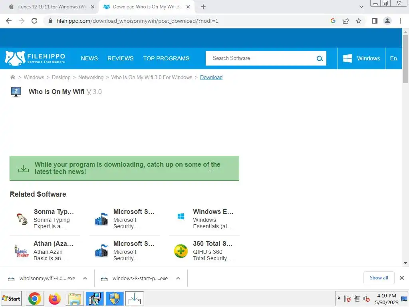
Task: Click the network tray icon
Action: (357, 298)
